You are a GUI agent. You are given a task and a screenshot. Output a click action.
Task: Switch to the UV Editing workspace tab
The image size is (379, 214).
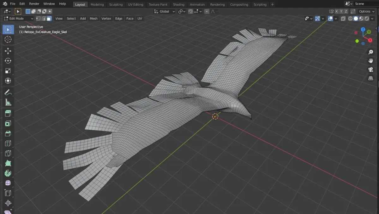[135, 4]
